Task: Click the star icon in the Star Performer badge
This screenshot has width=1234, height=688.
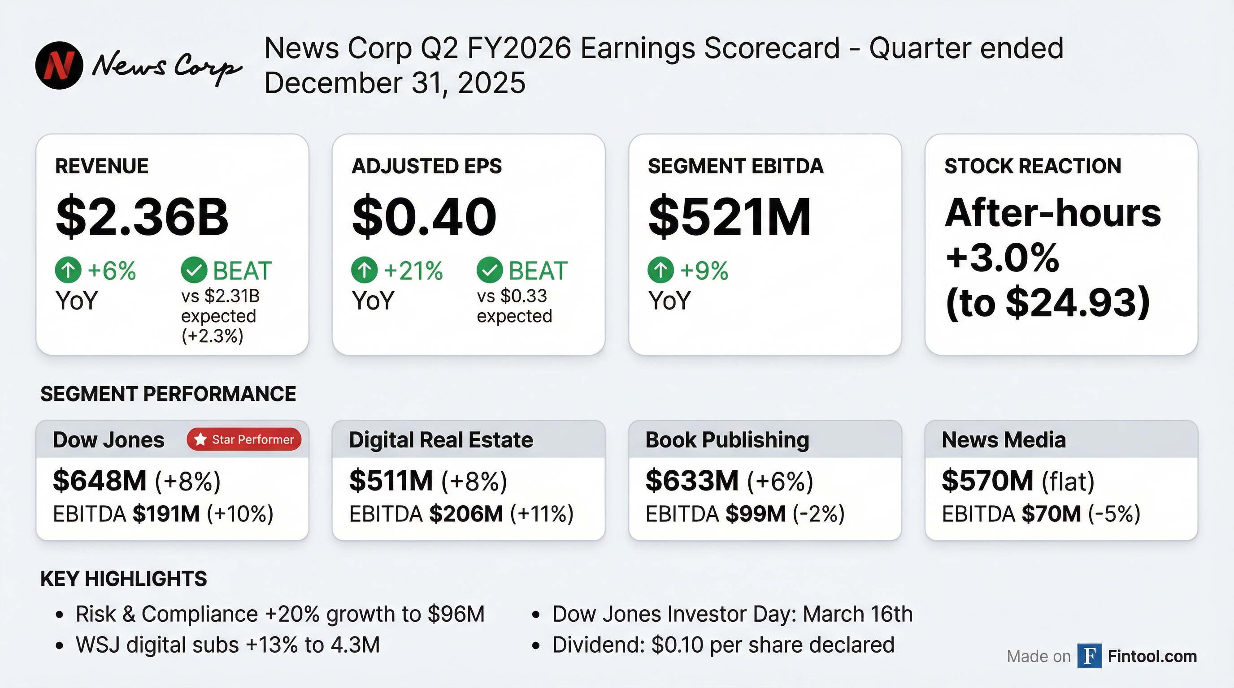Action: click(x=201, y=439)
